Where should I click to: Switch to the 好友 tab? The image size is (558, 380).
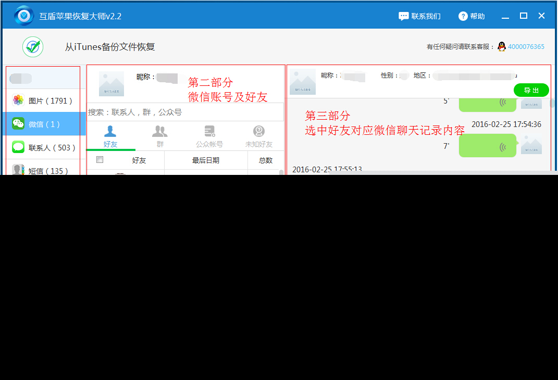coord(110,137)
